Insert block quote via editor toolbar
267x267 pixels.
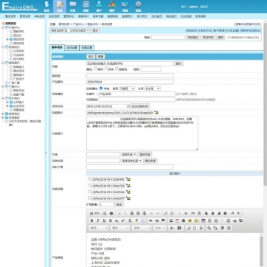193,213
